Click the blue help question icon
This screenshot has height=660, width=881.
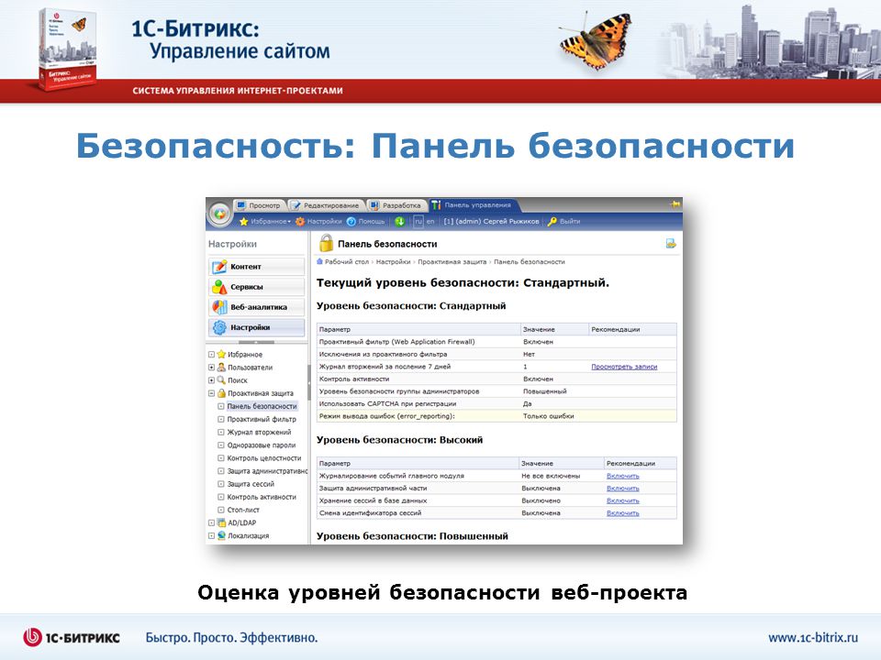351,222
